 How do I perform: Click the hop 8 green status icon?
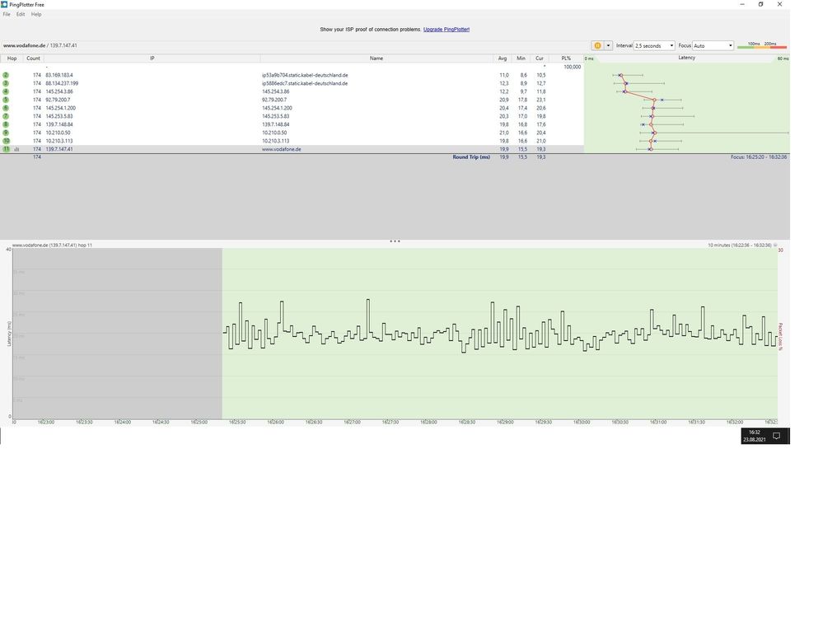coord(6,124)
